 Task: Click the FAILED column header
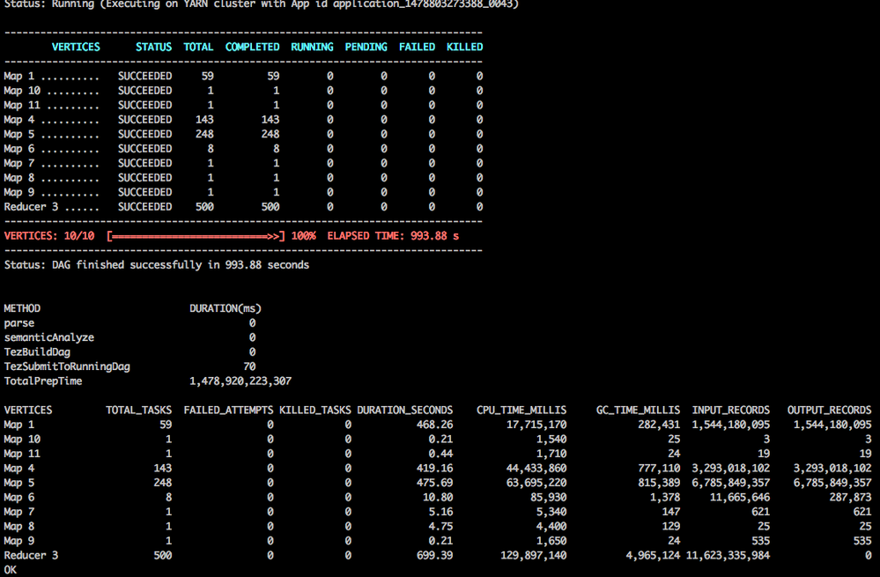tap(417, 47)
